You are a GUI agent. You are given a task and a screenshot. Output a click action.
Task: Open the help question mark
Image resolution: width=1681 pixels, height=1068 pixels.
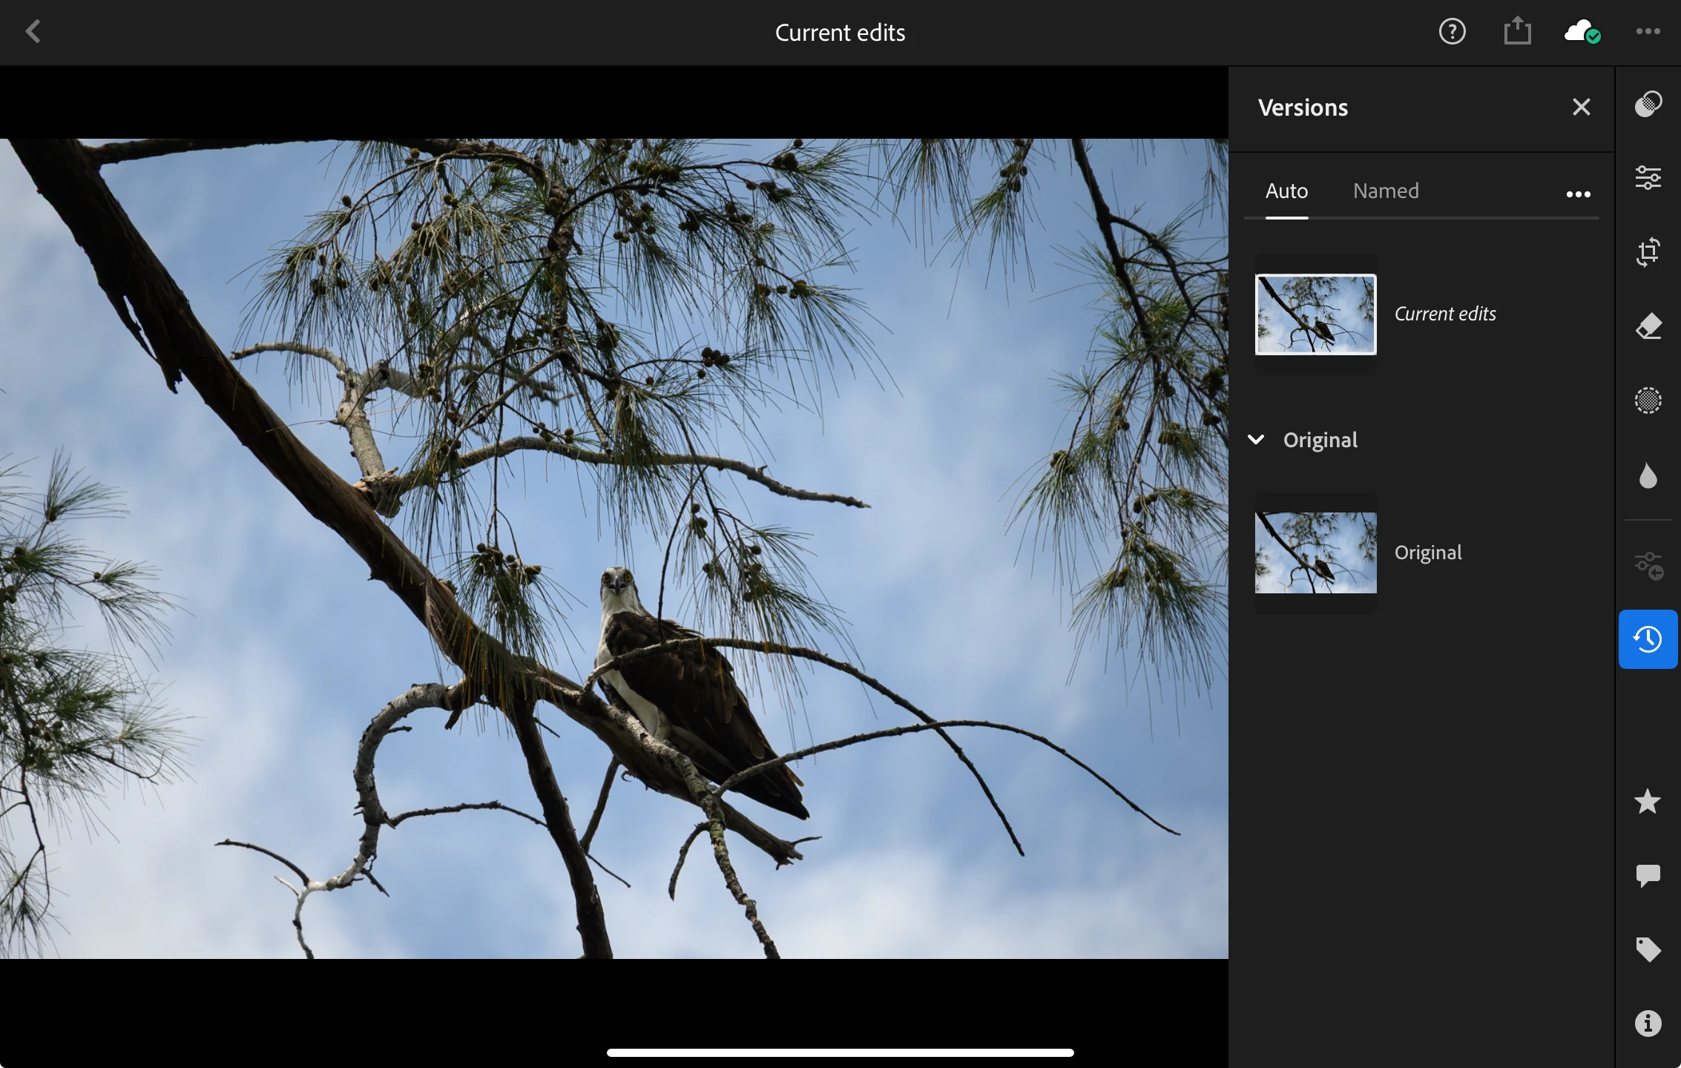[x=1452, y=32]
